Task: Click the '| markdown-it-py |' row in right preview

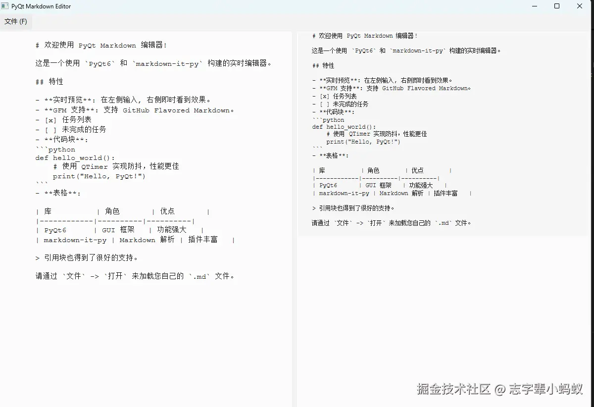Action: (x=392, y=194)
